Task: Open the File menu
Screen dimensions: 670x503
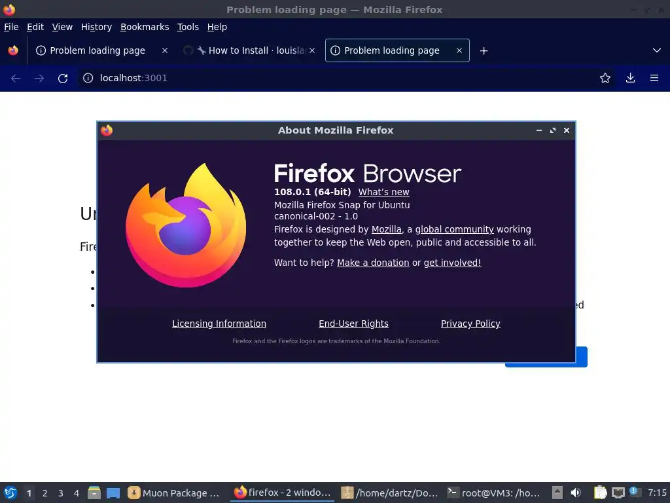Action: [x=11, y=27]
